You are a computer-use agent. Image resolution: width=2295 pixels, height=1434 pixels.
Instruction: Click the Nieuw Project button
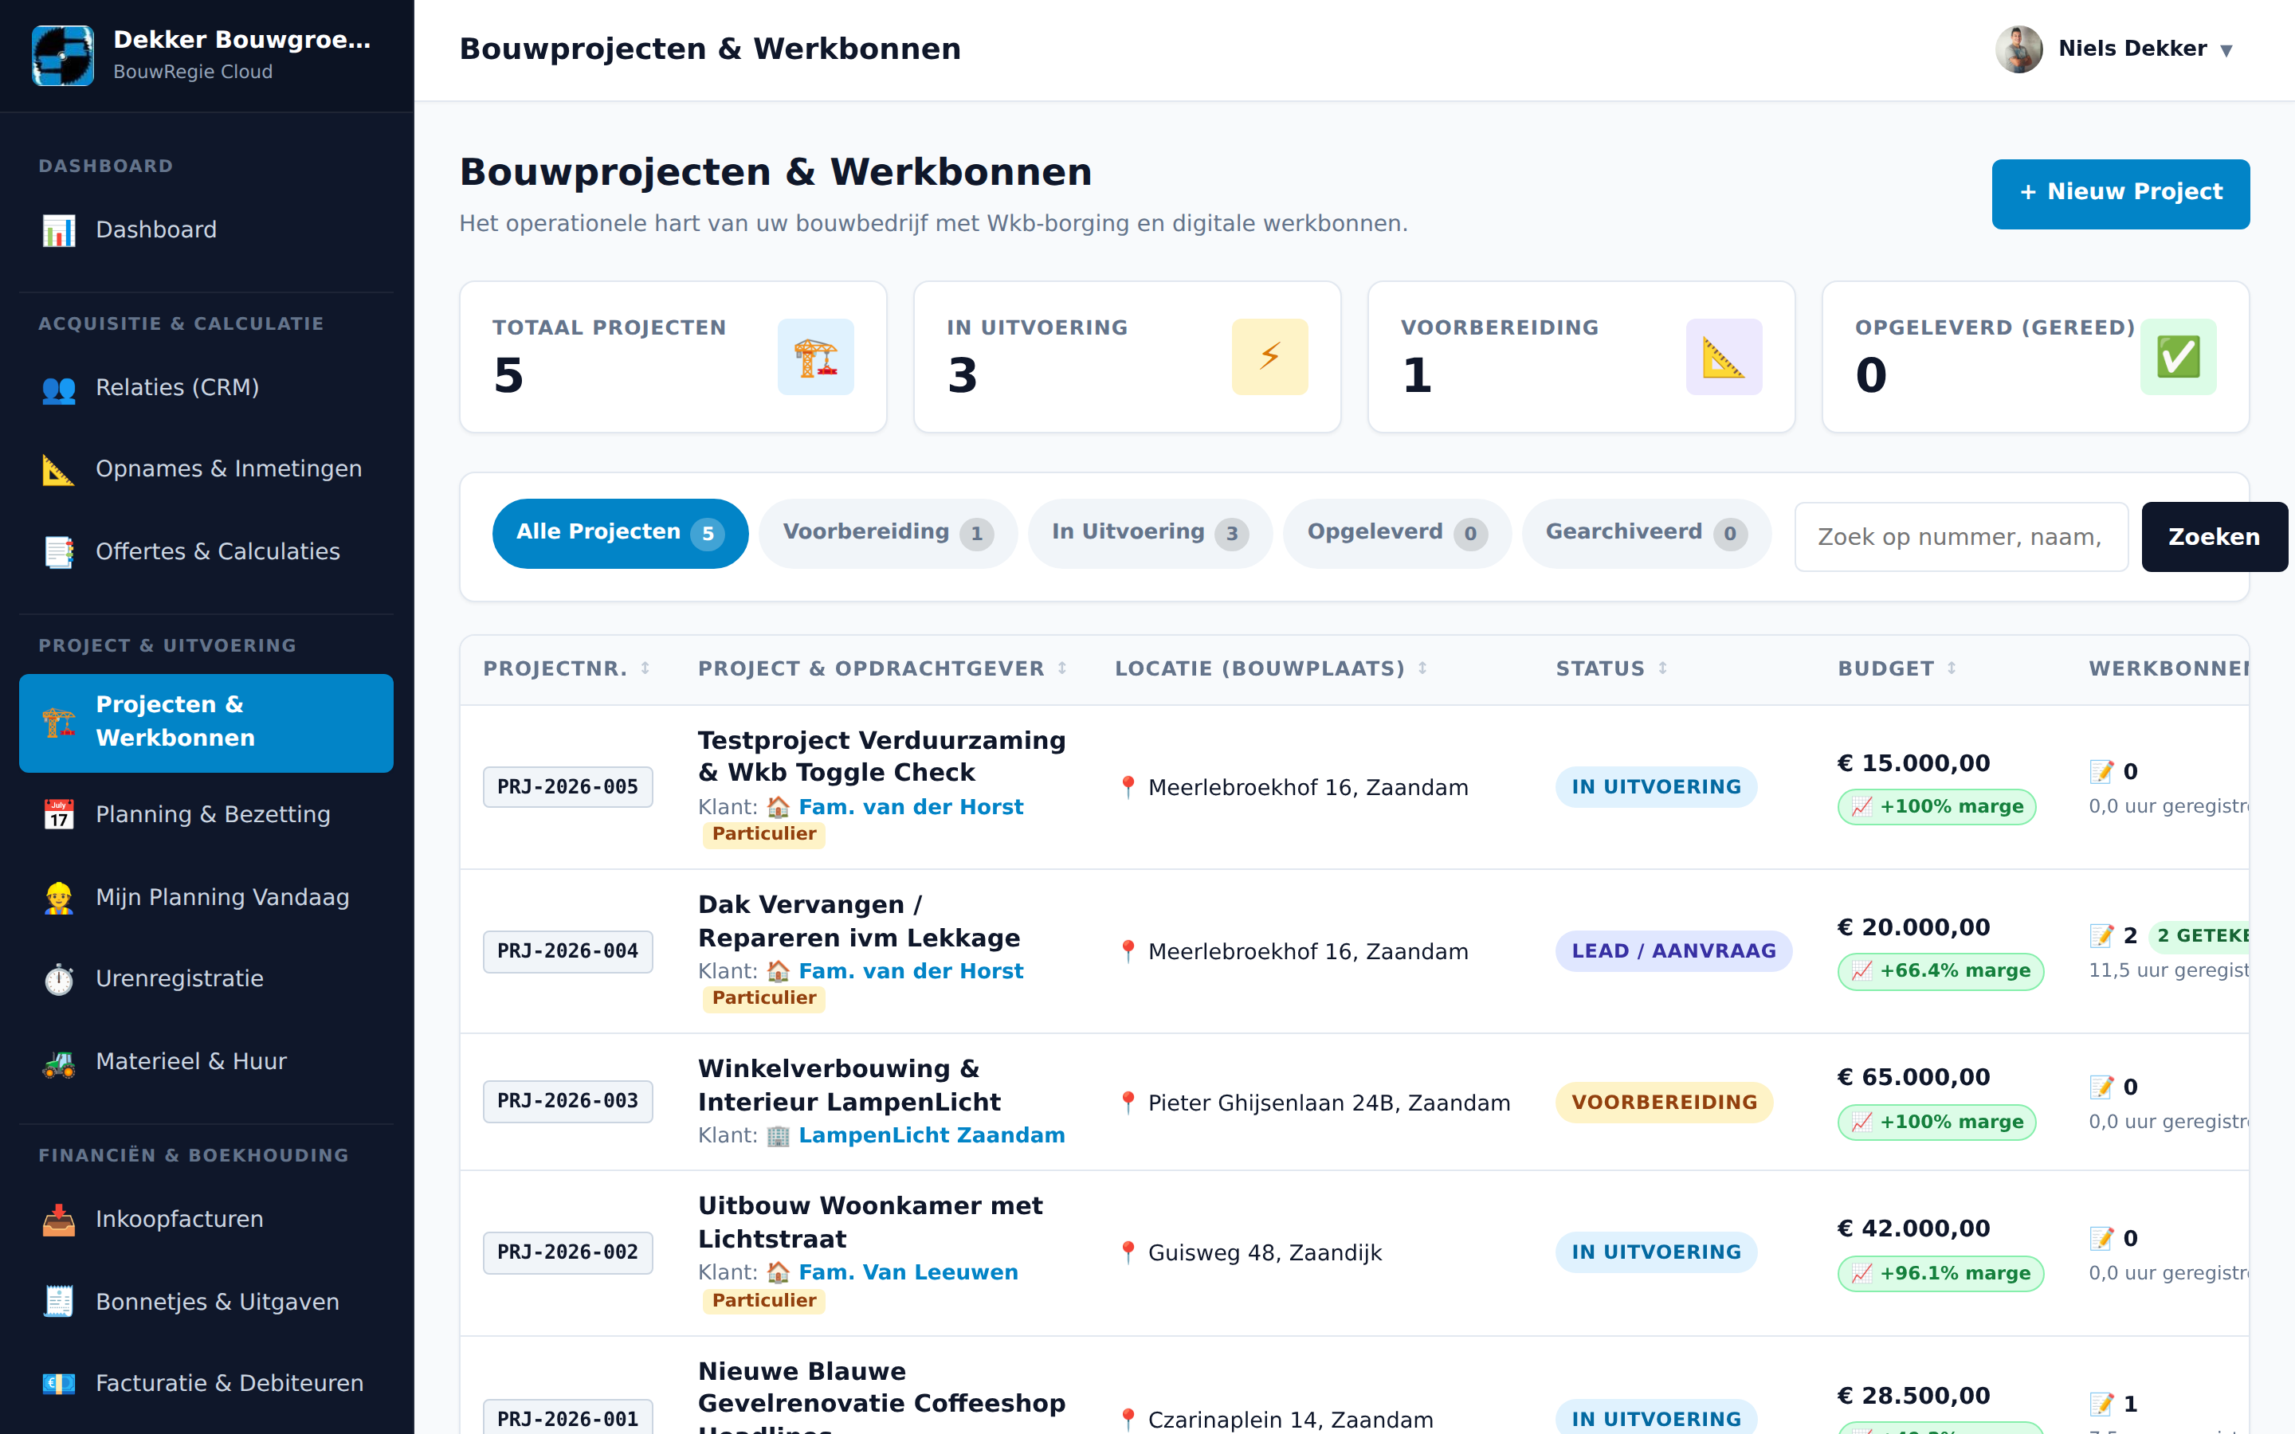point(2120,194)
